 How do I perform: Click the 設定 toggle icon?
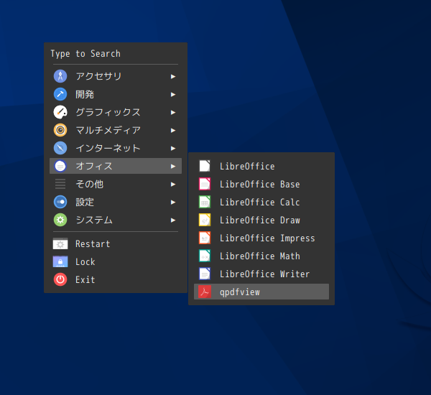[x=60, y=202]
